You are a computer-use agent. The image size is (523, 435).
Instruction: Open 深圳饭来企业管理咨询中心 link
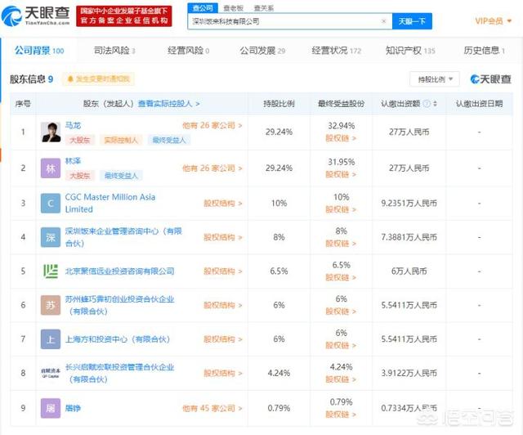click(123, 237)
